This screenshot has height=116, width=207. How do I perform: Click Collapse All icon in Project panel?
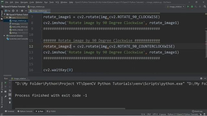[17, 11]
